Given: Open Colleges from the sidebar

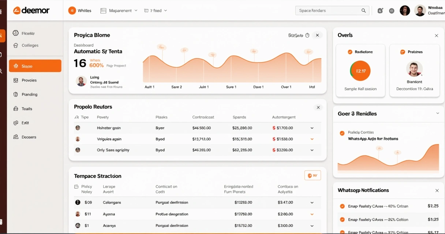Looking at the screenshot, I should click(30, 45).
